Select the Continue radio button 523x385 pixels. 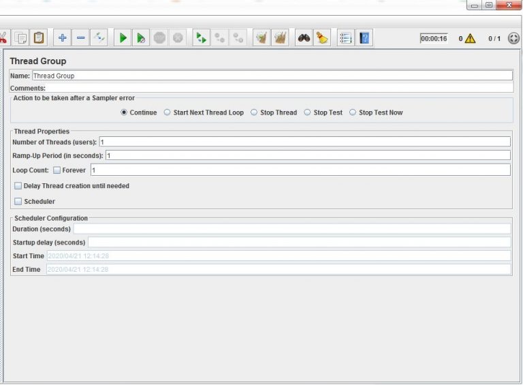point(124,112)
